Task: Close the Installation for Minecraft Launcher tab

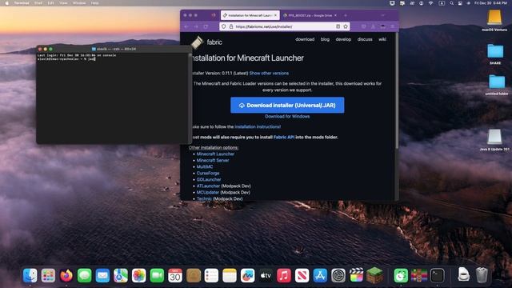Action: tap(275, 15)
